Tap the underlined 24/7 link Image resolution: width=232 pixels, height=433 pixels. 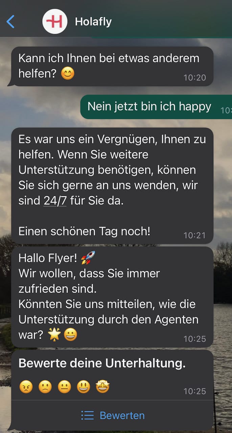(x=55, y=201)
